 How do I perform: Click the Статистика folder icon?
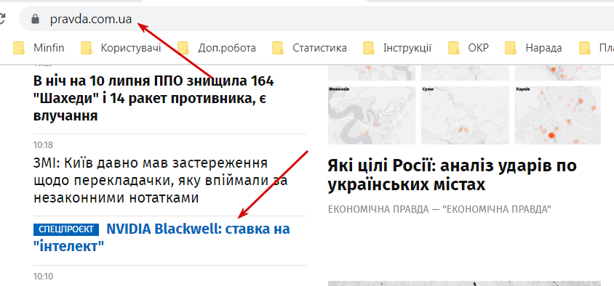point(278,48)
